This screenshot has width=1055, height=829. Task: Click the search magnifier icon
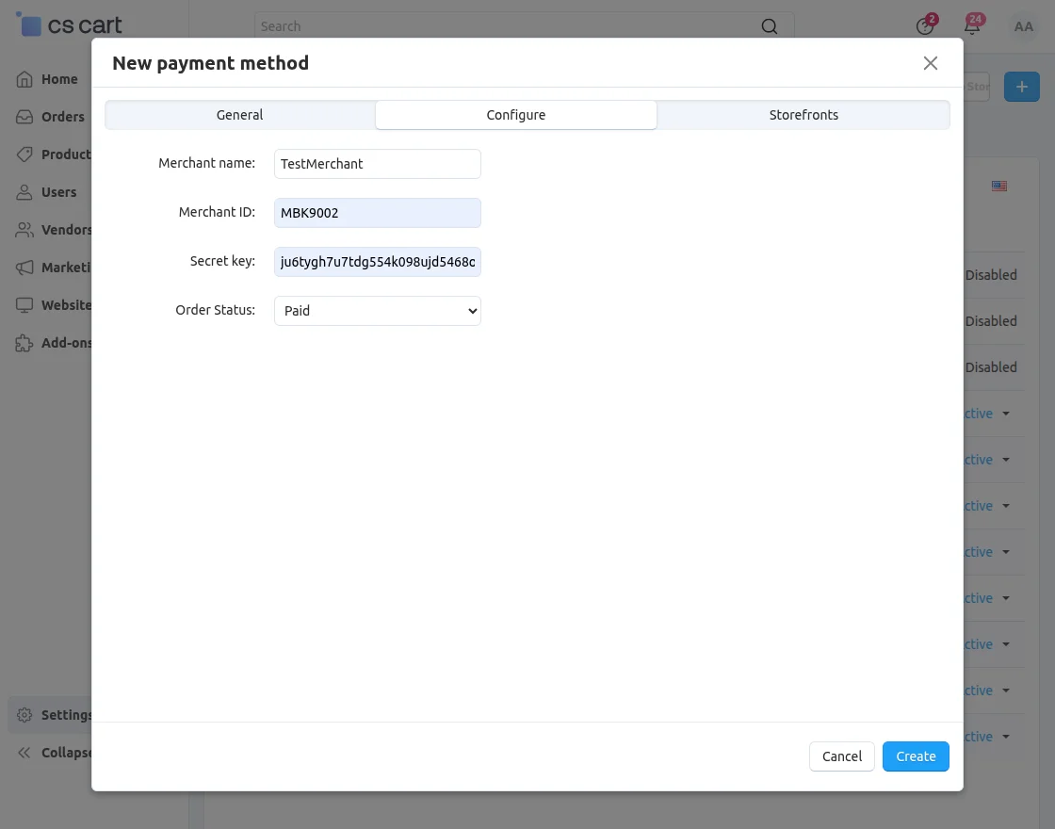coord(769,26)
